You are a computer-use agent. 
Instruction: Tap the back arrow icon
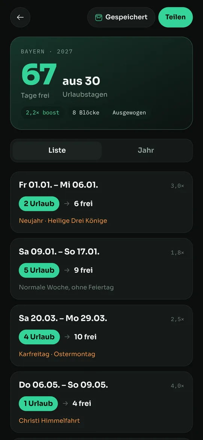20,17
